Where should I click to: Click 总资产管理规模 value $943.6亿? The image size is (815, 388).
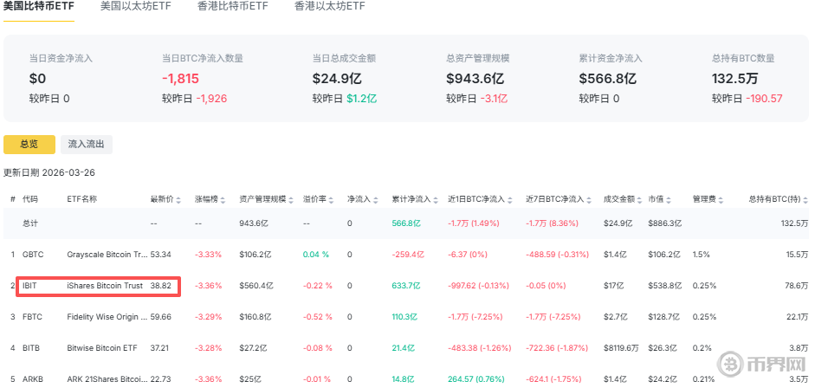coord(475,79)
